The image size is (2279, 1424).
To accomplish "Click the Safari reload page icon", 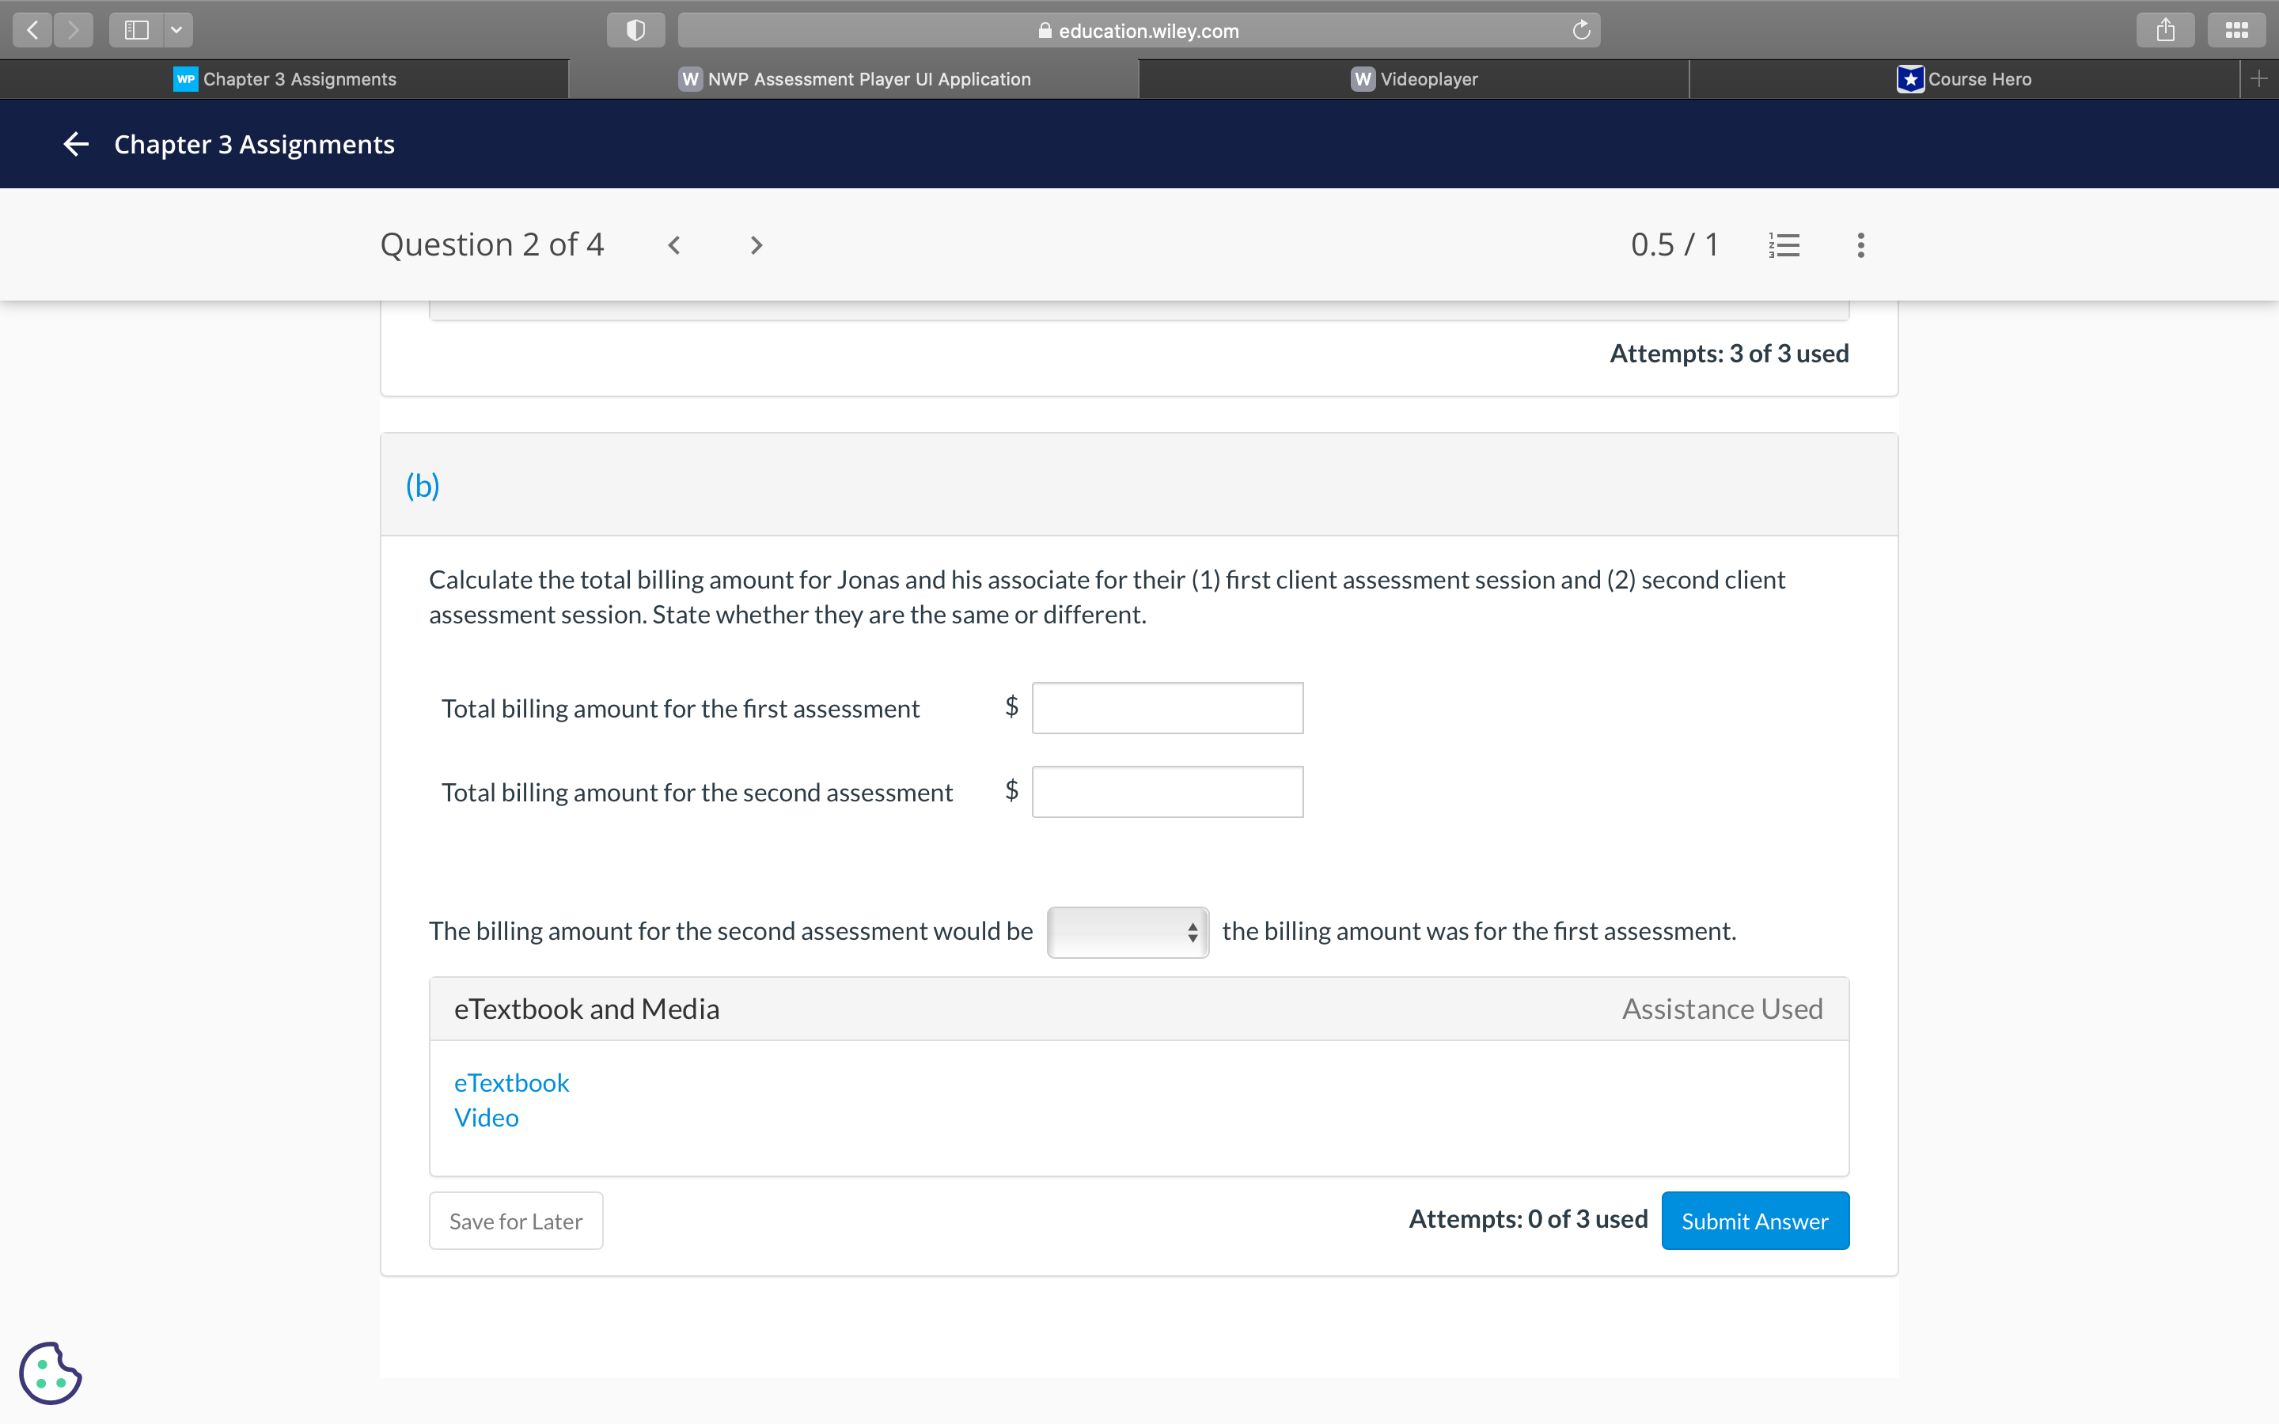I will (1581, 30).
